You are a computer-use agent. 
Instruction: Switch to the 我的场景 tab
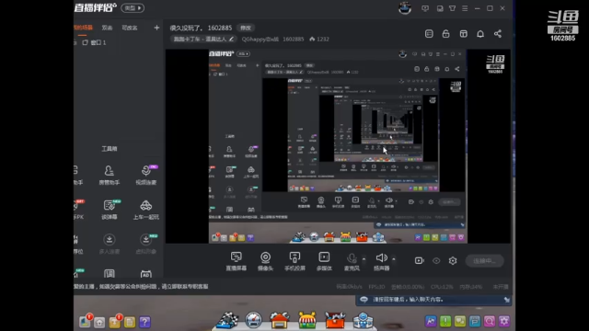click(83, 28)
